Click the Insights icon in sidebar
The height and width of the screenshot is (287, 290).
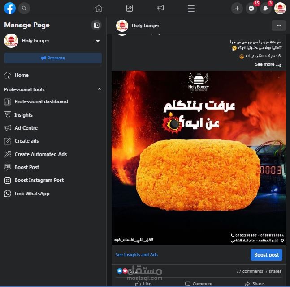click(8, 115)
